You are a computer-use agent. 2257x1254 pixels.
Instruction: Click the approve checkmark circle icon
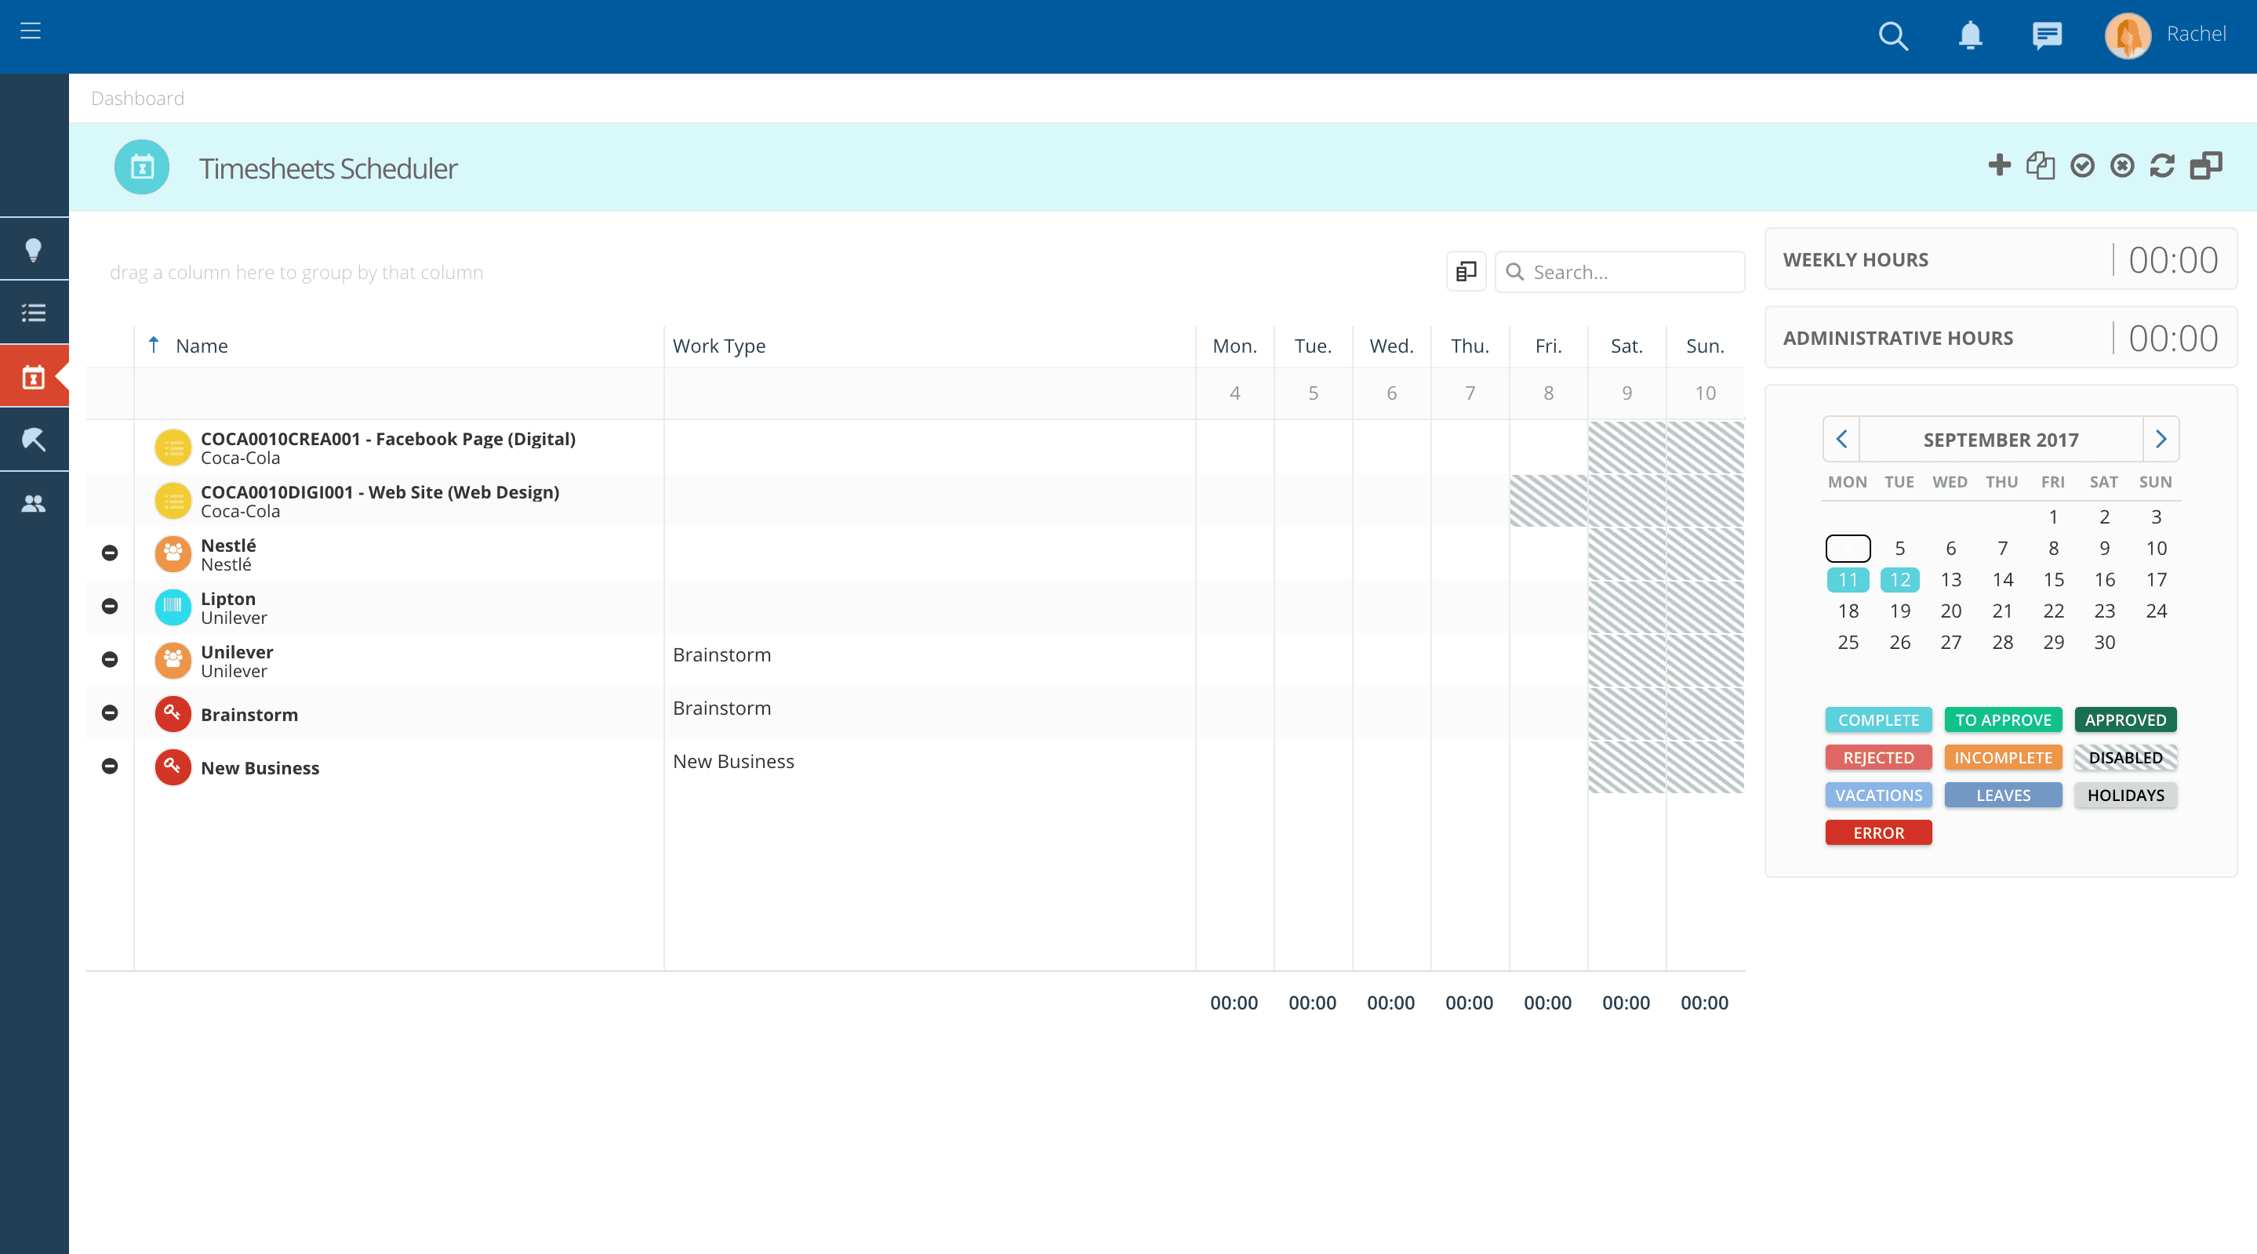coord(2082,165)
